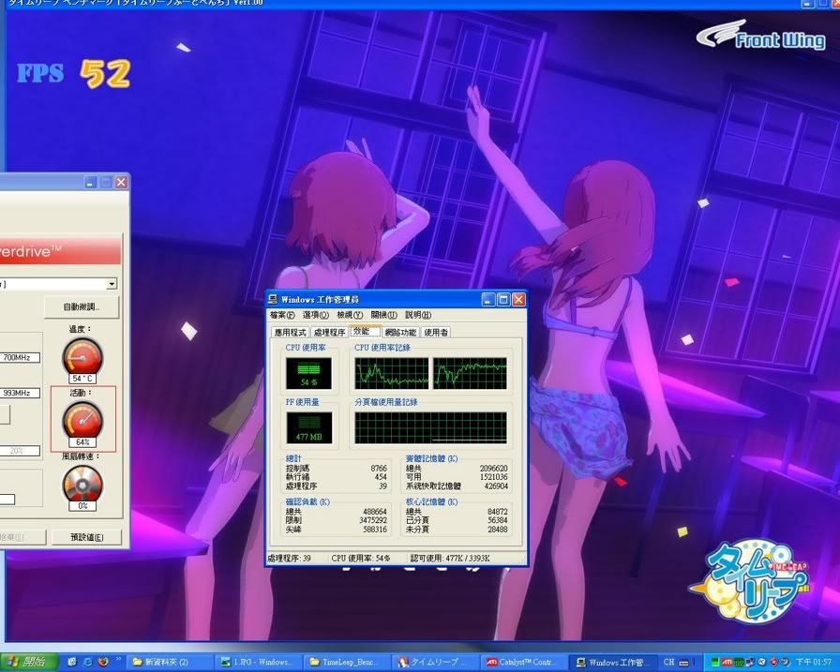
Task: Click the 426904 system cache value
Action: 495,486
